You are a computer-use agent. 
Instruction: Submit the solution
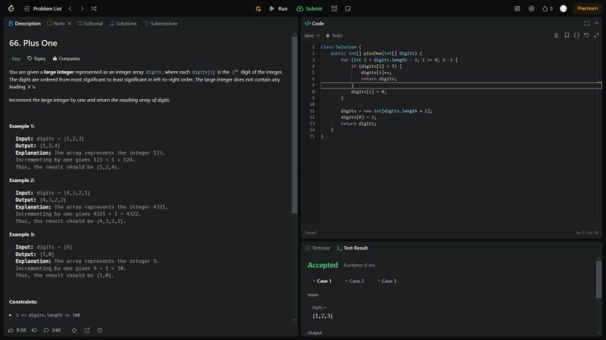(x=309, y=8)
